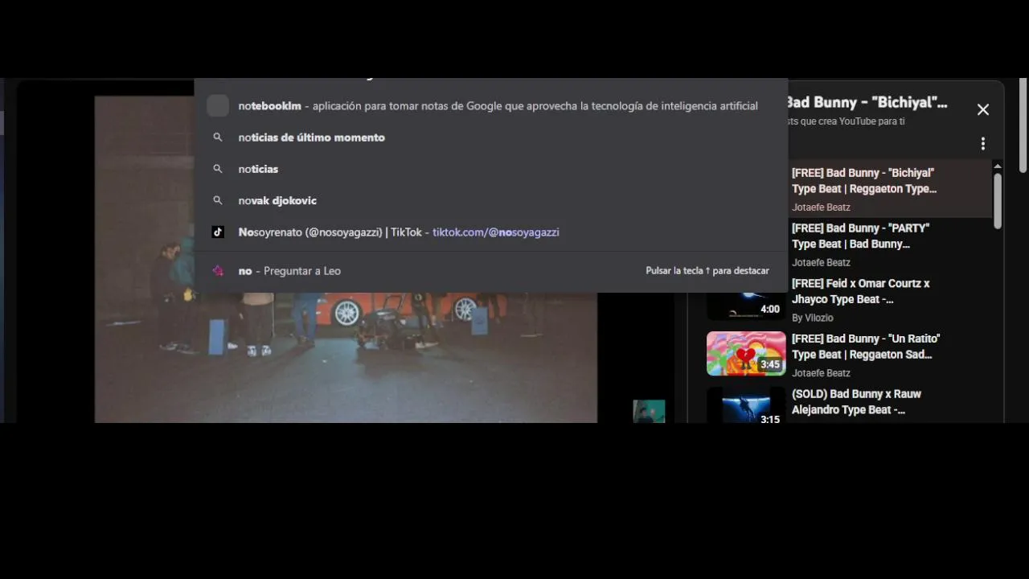Select the notebooklm suggestion

click(490, 105)
